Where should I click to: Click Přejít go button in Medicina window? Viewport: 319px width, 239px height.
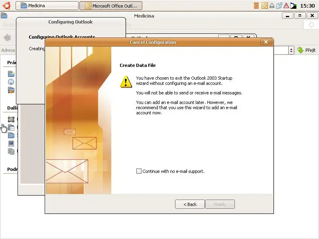[306, 50]
